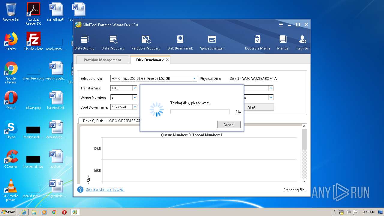This screenshot has width=384, height=216.
Task: Open VLC media player shortcut
Action: 11,190
